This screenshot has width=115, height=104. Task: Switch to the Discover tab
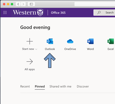click(x=83, y=86)
